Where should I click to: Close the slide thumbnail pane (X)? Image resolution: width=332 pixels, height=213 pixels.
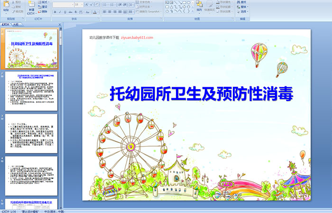tap(60, 25)
